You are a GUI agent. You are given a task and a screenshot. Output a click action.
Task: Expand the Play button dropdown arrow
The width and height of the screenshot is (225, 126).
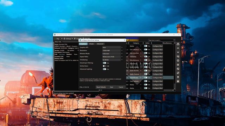pyautogui.click(x=62, y=38)
